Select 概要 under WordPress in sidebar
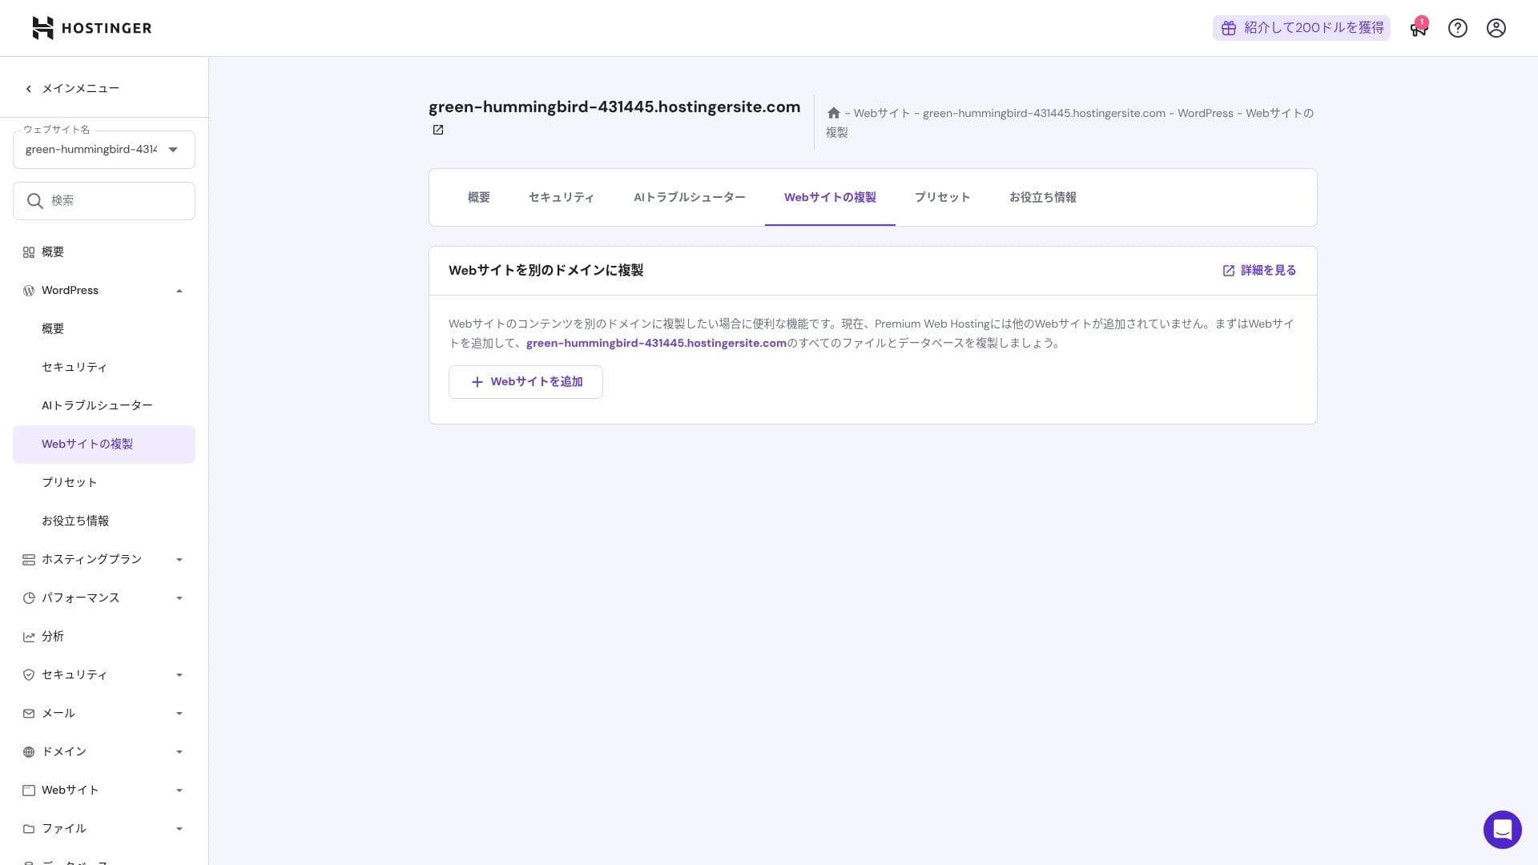The height and width of the screenshot is (865, 1538). (104, 329)
